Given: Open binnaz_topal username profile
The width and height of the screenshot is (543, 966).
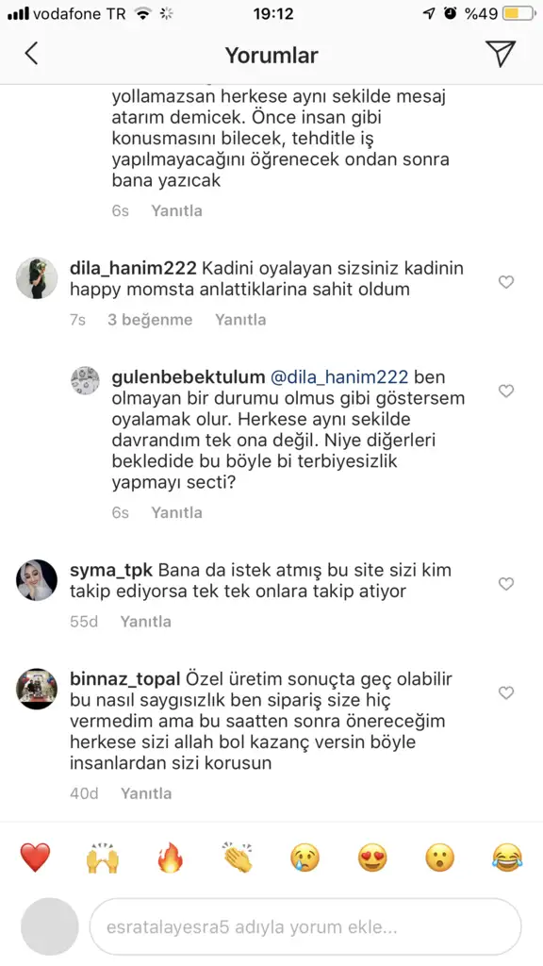Looking at the screenshot, I should [x=125, y=679].
